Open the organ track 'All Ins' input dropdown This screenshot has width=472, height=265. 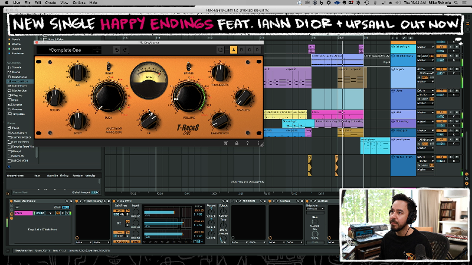pyautogui.click(x=424, y=69)
